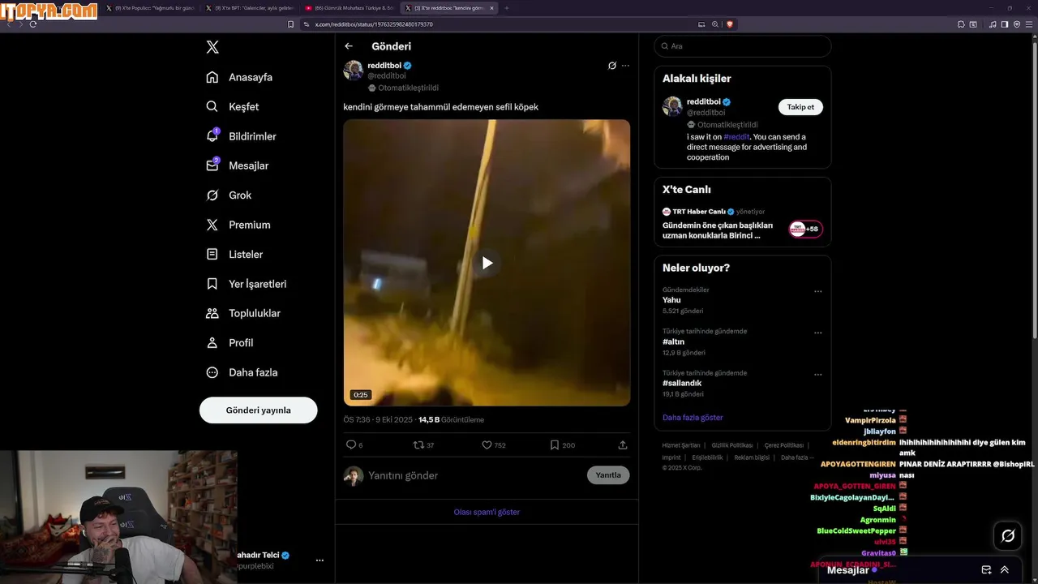Click the Grok icon on the post header
The width and height of the screenshot is (1038, 584).
pyautogui.click(x=612, y=66)
